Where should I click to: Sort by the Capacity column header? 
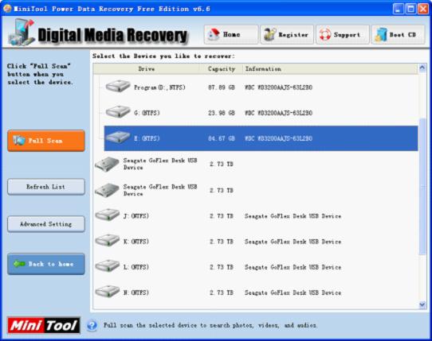222,69
